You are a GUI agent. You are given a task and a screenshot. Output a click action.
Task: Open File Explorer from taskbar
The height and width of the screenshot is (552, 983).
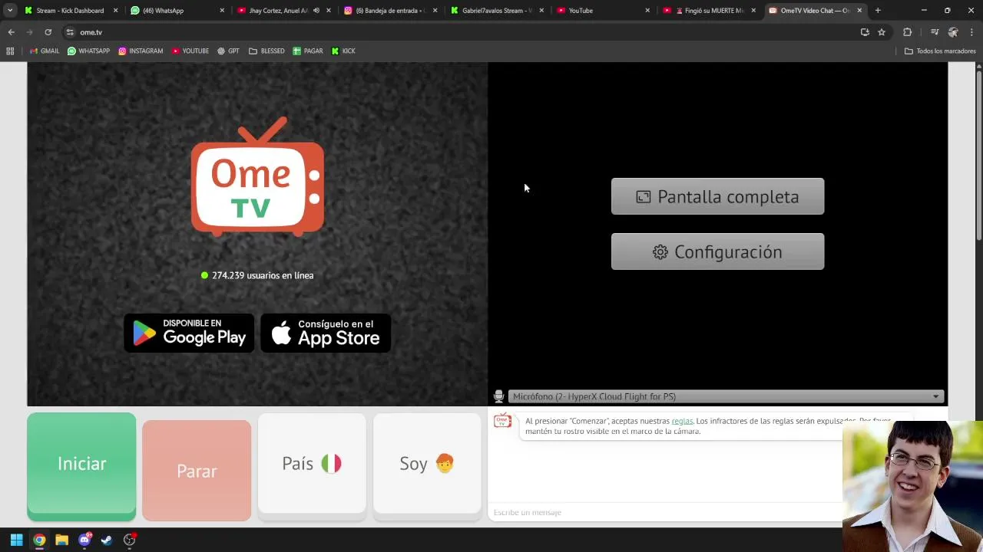click(x=61, y=540)
